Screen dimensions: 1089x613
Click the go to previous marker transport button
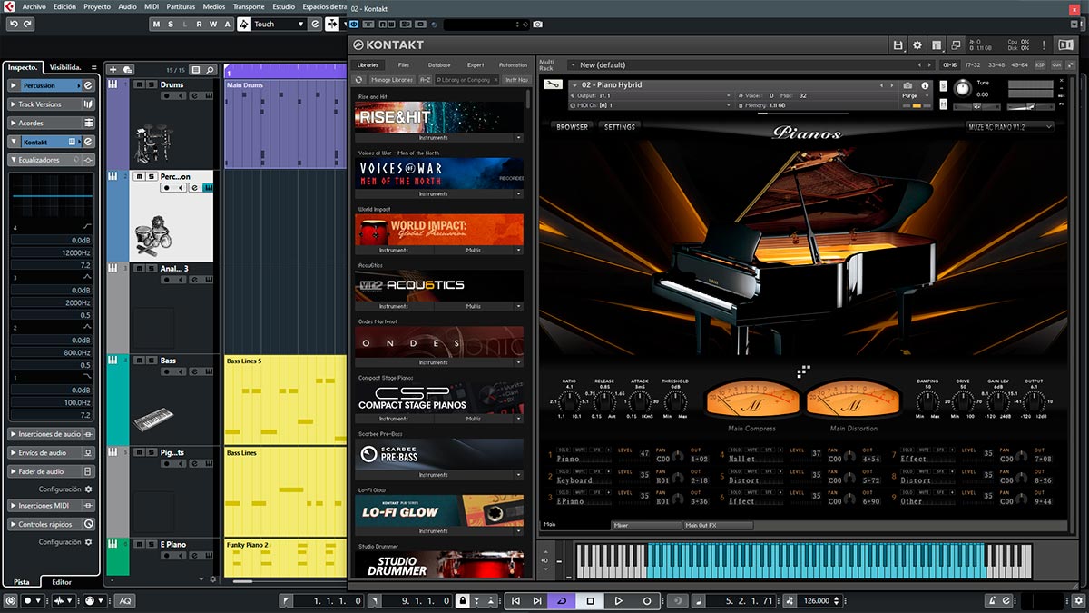(515, 601)
